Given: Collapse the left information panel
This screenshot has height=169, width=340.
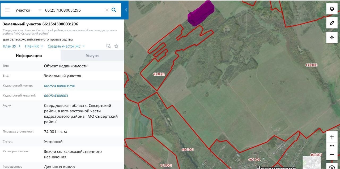Looking at the screenshot, I should point(126,10).
